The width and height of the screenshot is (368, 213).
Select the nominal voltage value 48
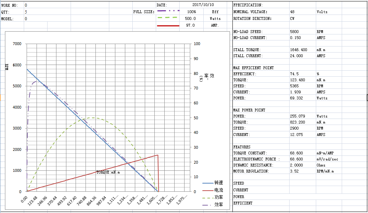point(292,12)
